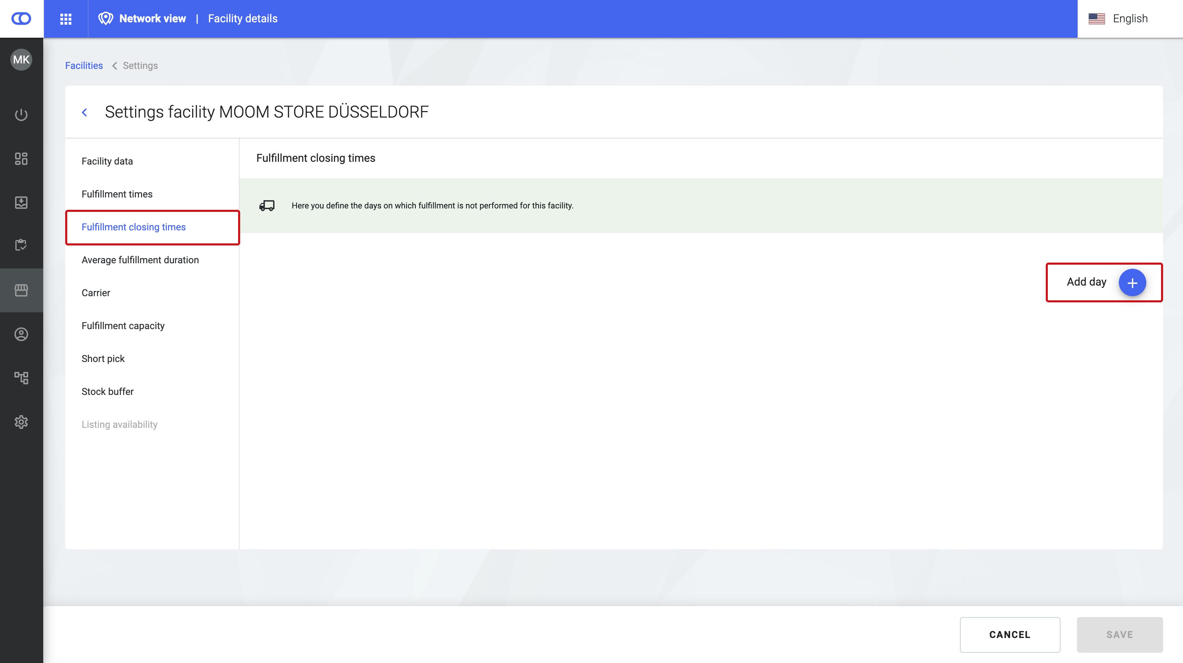Open the apps grid launcher icon
The height and width of the screenshot is (663, 1183).
pyautogui.click(x=66, y=19)
